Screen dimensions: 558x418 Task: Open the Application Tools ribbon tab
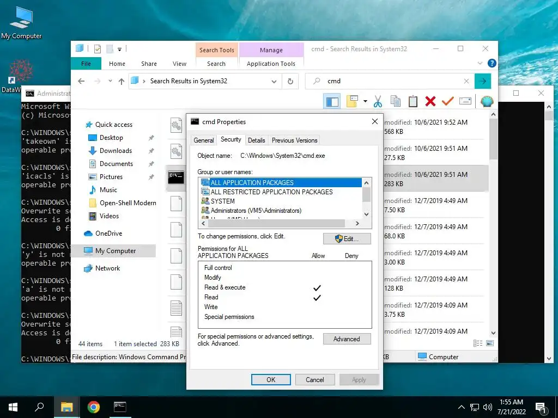click(271, 64)
